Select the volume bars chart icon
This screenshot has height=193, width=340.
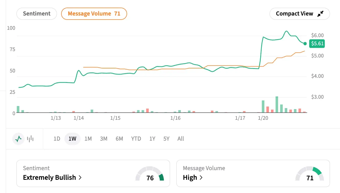pos(30,139)
